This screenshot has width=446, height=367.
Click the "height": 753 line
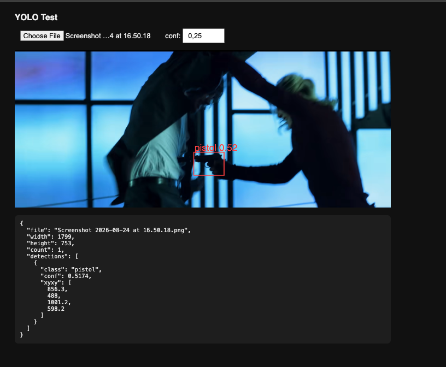tap(51, 243)
